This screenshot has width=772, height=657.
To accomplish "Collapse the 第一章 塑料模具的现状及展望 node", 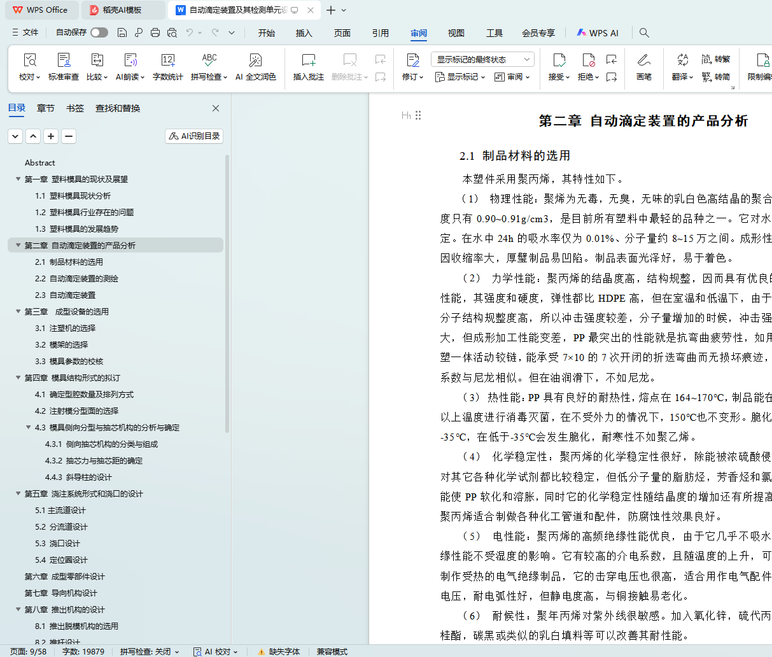I will [18, 180].
